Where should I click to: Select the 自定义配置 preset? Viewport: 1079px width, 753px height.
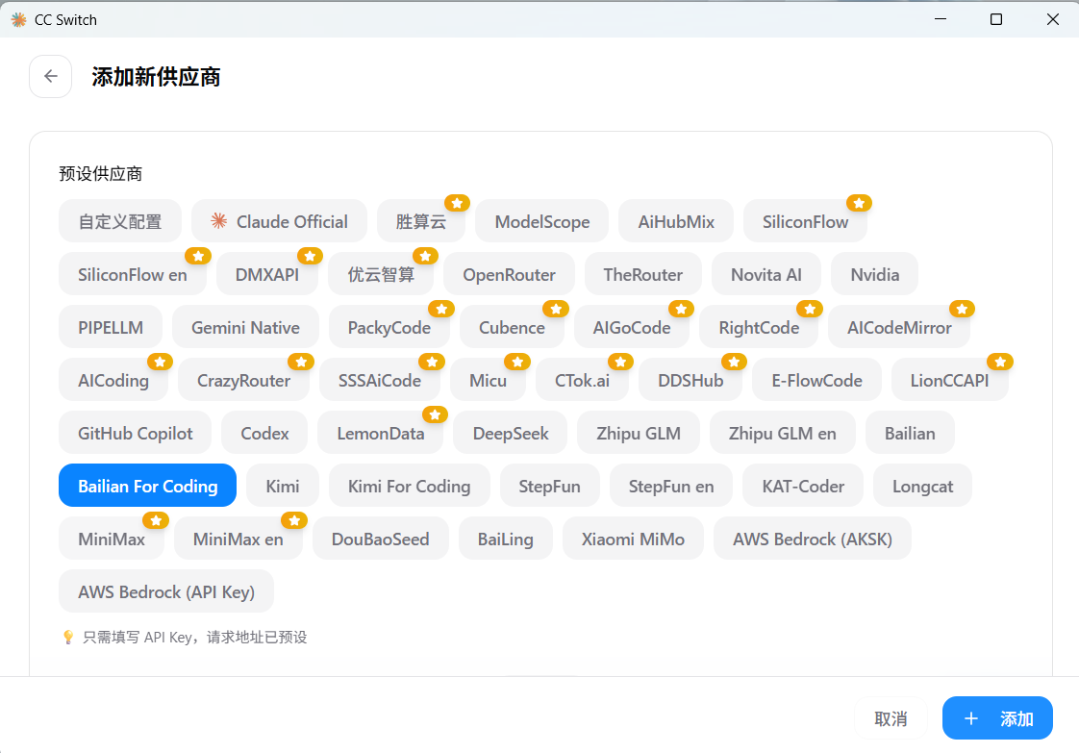coord(120,221)
